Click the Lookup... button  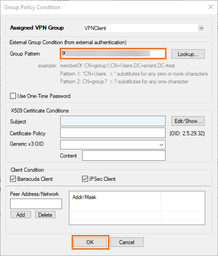[x=188, y=54]
